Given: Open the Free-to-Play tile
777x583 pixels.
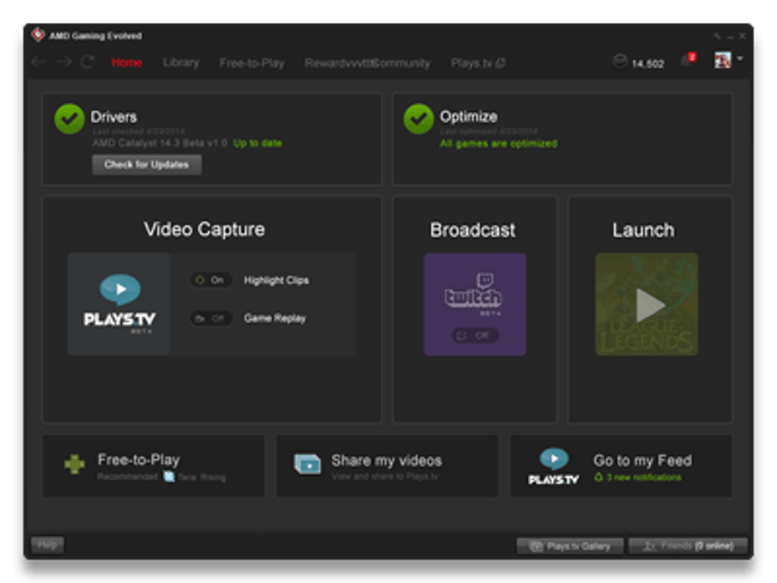Looking at the screenshot, I should click(153, 466).
